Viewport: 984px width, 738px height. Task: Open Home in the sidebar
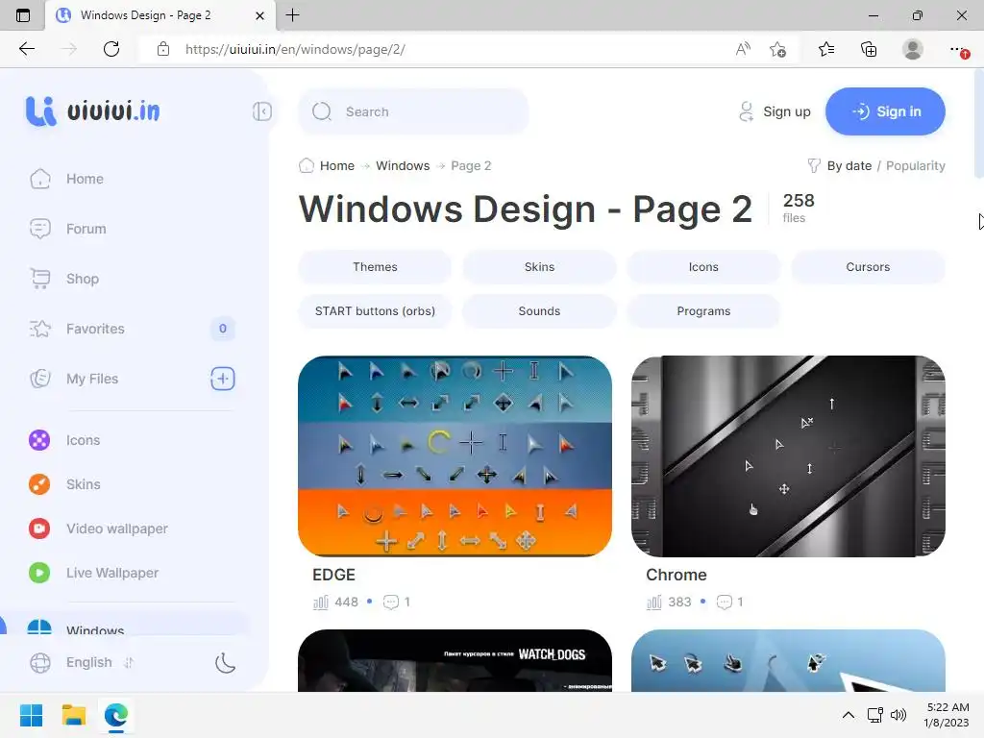tap(85, 179)
